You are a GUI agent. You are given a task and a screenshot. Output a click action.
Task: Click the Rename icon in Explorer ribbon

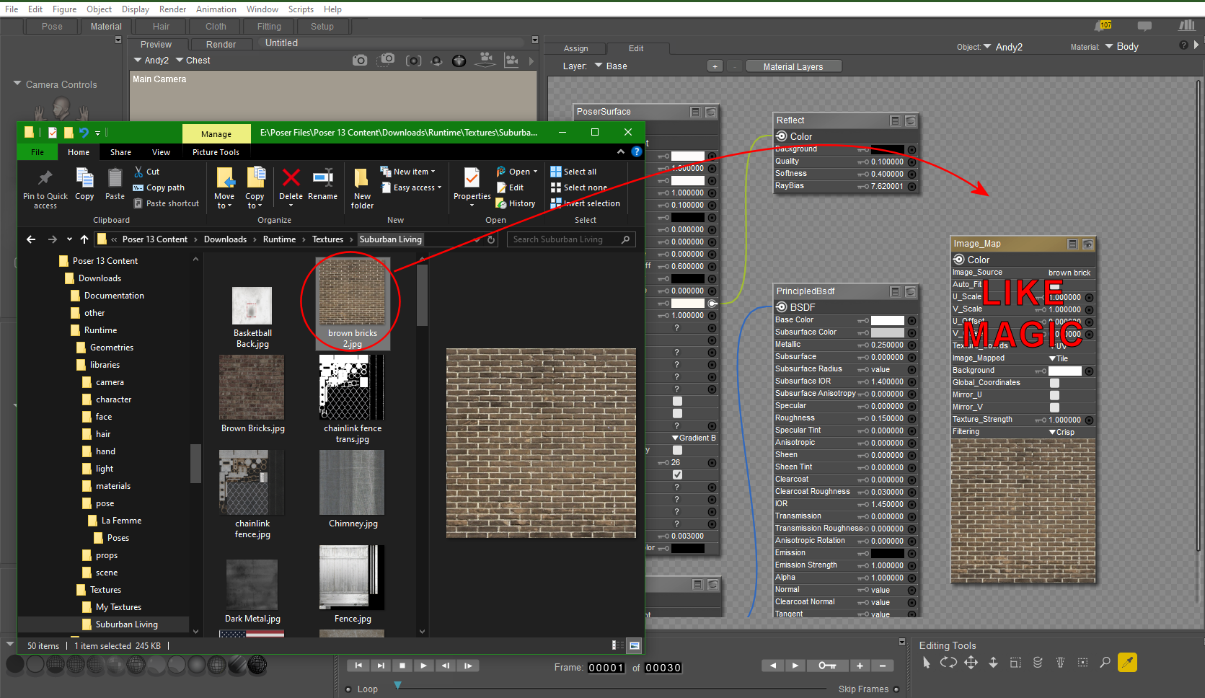(x=322, y=184)
